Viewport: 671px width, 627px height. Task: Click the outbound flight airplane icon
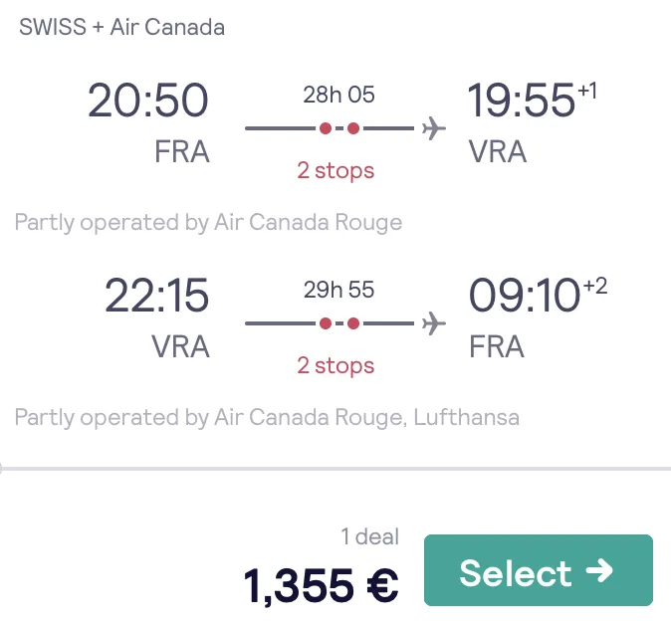(434, 127)
